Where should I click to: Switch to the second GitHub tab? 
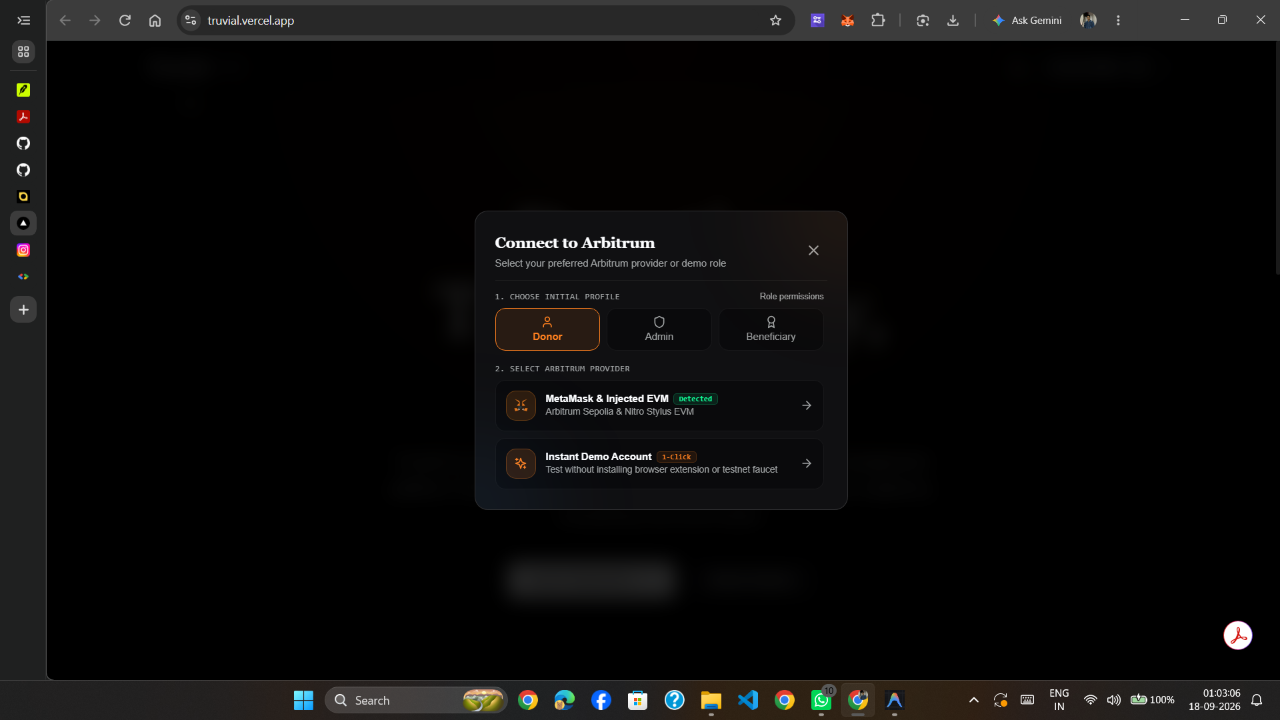[x=23, y=170]
